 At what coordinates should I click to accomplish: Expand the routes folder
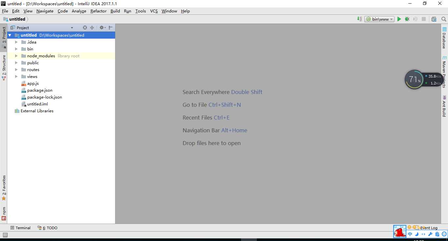click(16, 70)
